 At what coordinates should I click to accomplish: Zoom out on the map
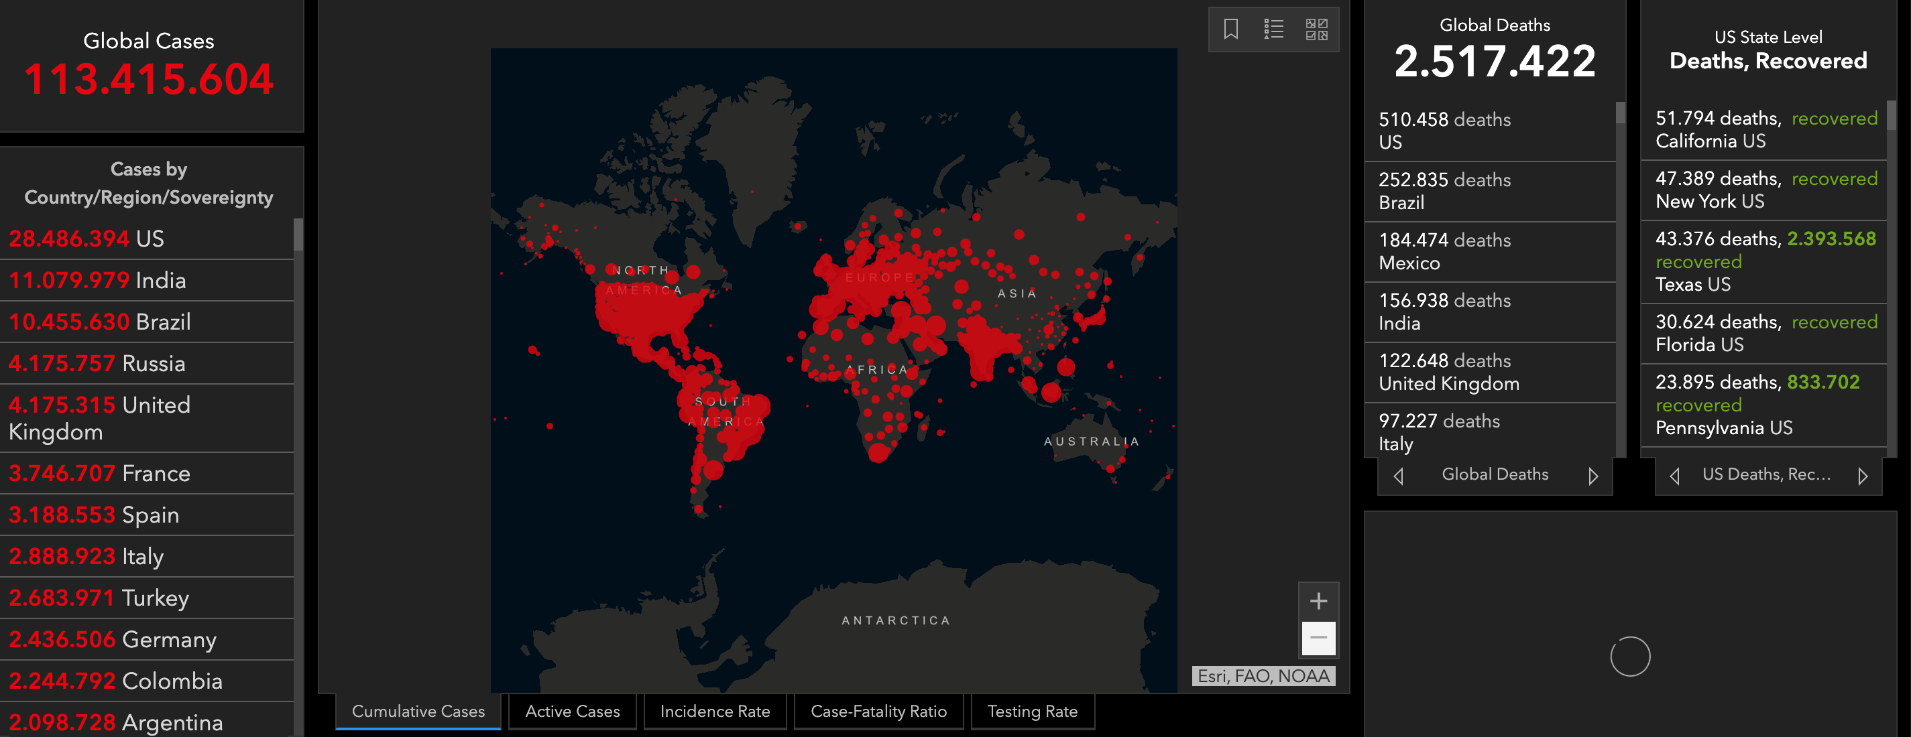(1318, 638)
